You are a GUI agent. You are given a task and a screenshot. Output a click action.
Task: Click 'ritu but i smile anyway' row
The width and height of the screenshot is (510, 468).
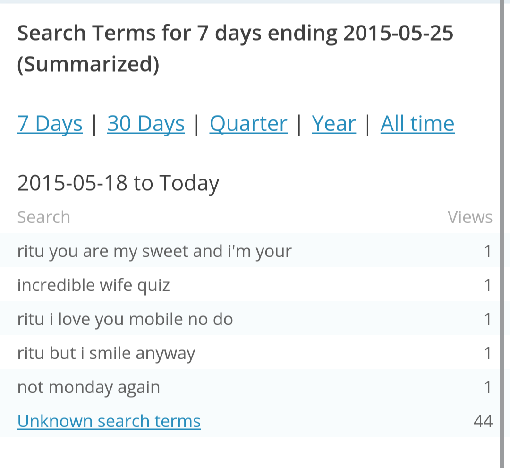pos(106,353)
